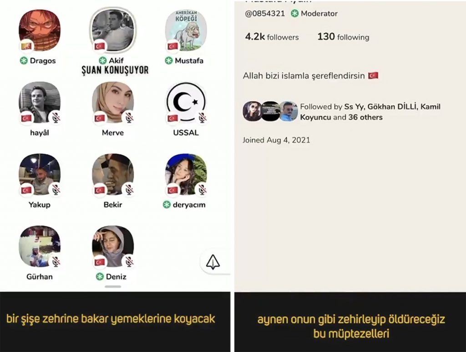
Task: Grab the bottom sheet handle bar
Action: tap(113, 287)
